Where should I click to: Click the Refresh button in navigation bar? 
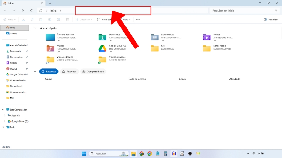tap(32, 11)
